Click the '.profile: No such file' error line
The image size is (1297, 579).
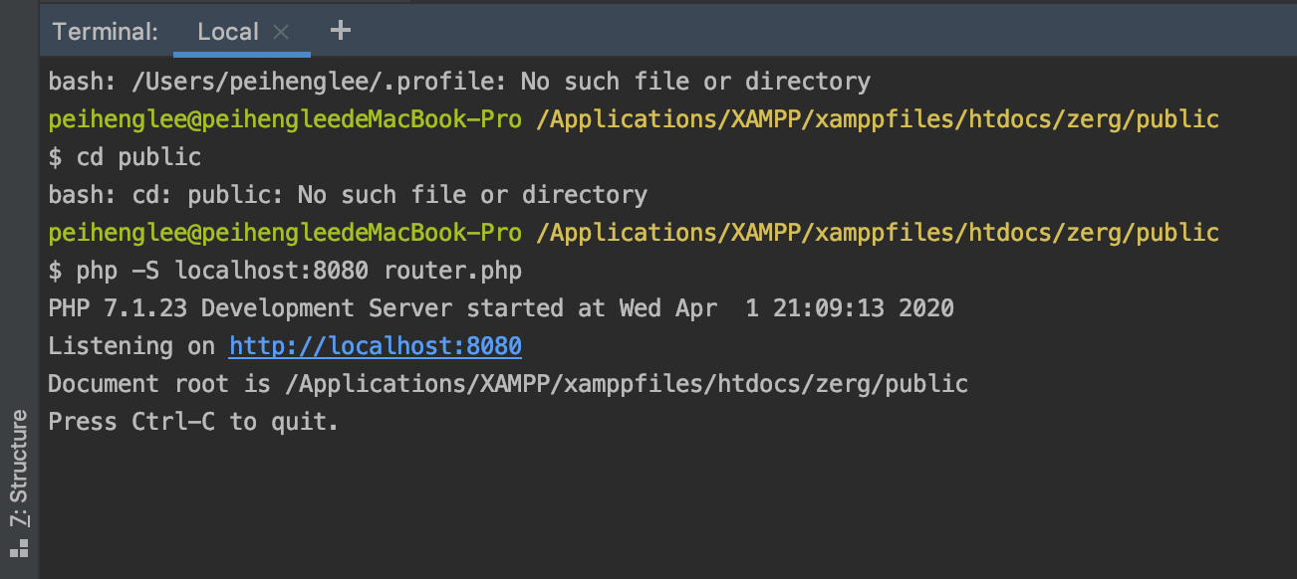click(458, 82)
